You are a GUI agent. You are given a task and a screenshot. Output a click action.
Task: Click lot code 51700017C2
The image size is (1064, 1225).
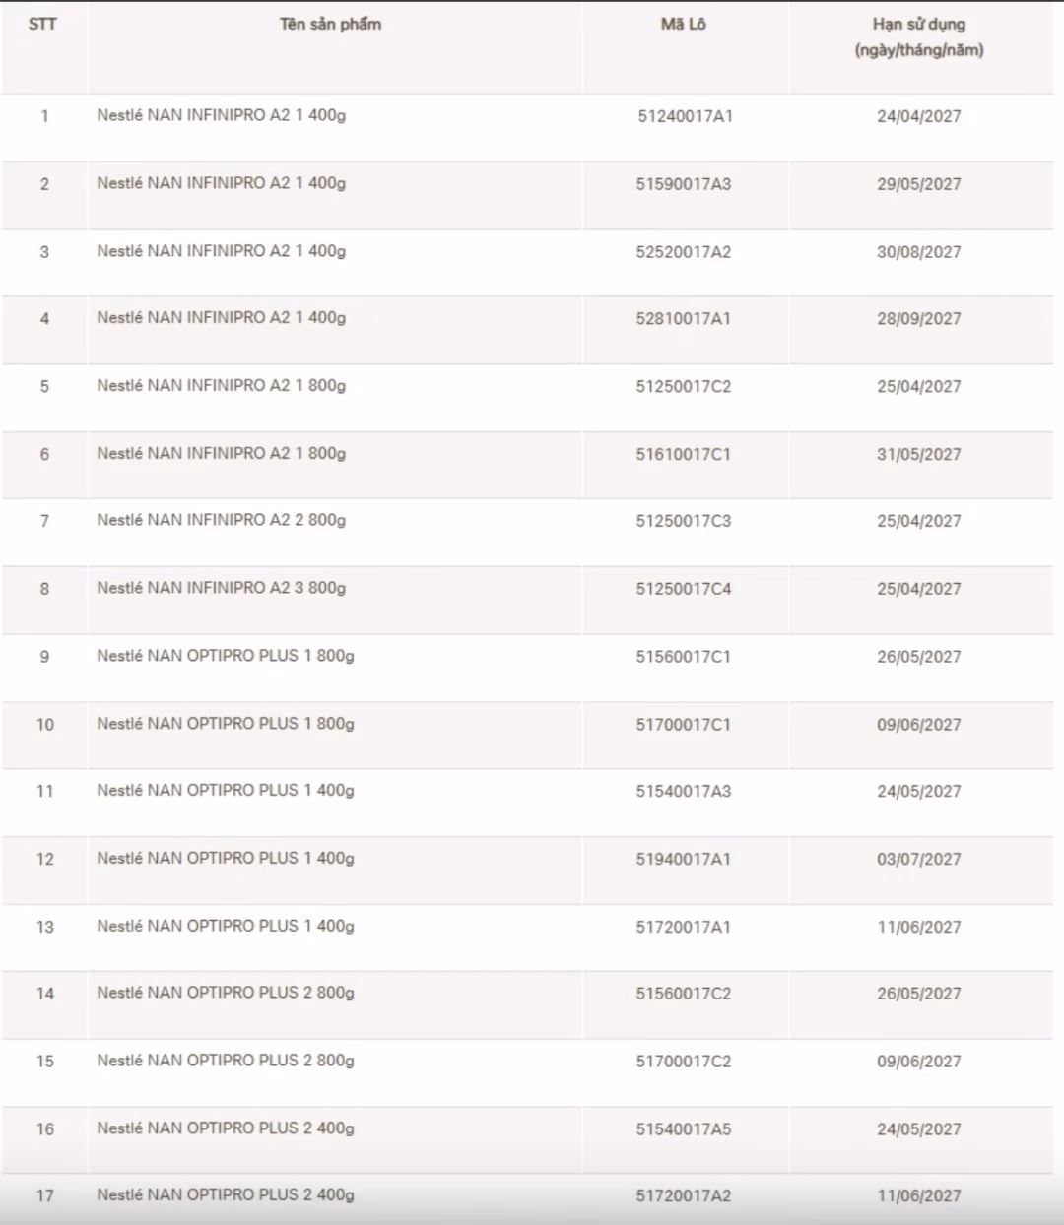coord(684,1062)
